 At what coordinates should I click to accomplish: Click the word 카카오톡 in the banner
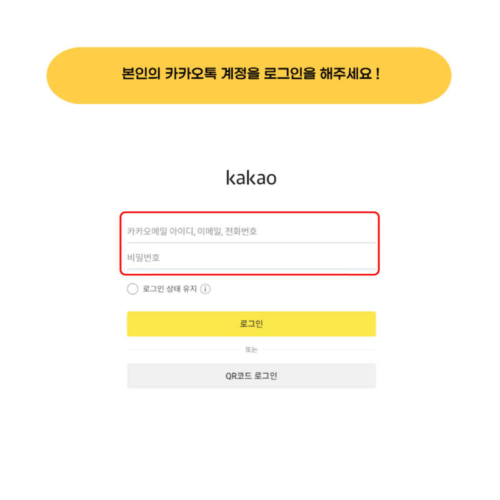191,74
